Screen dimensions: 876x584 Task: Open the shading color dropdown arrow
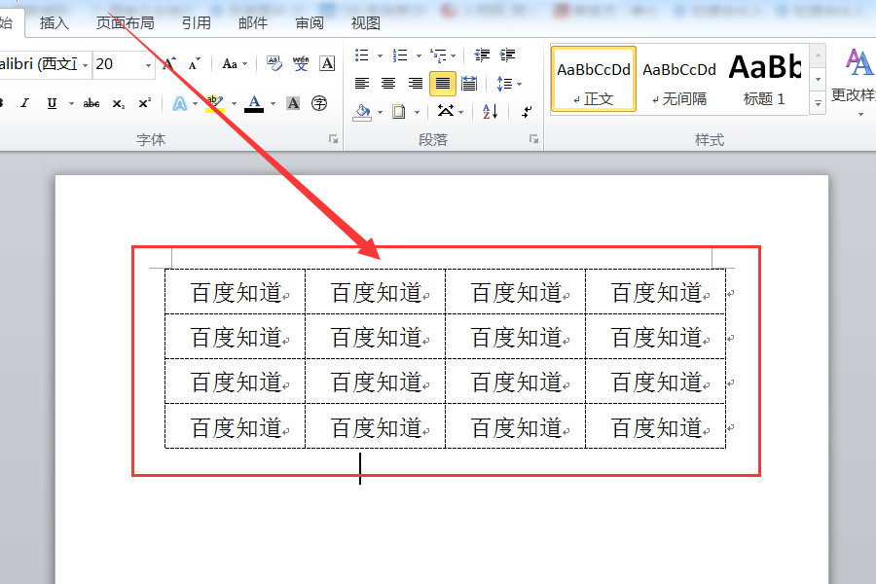tap(380, 112)
